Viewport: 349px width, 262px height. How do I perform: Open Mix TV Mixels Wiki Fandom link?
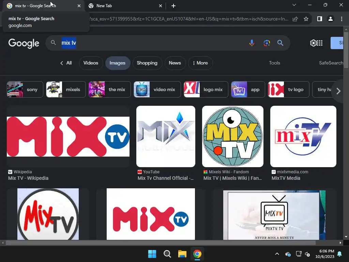coord(232,178)
